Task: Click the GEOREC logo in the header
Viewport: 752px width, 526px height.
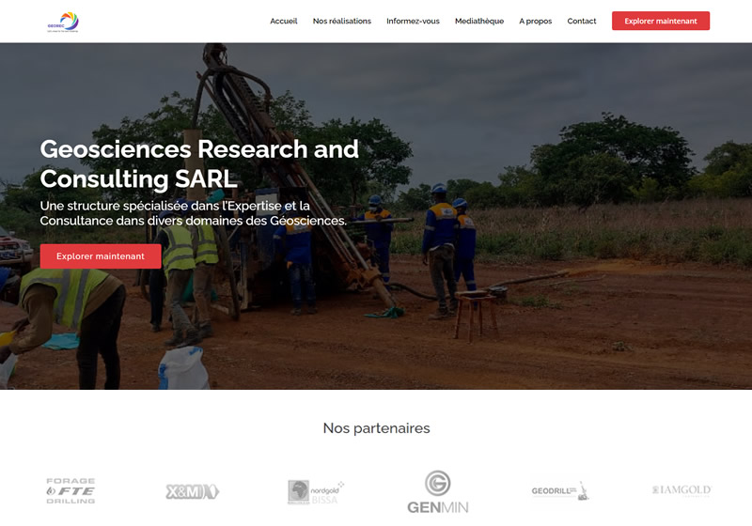Action: 63,22
